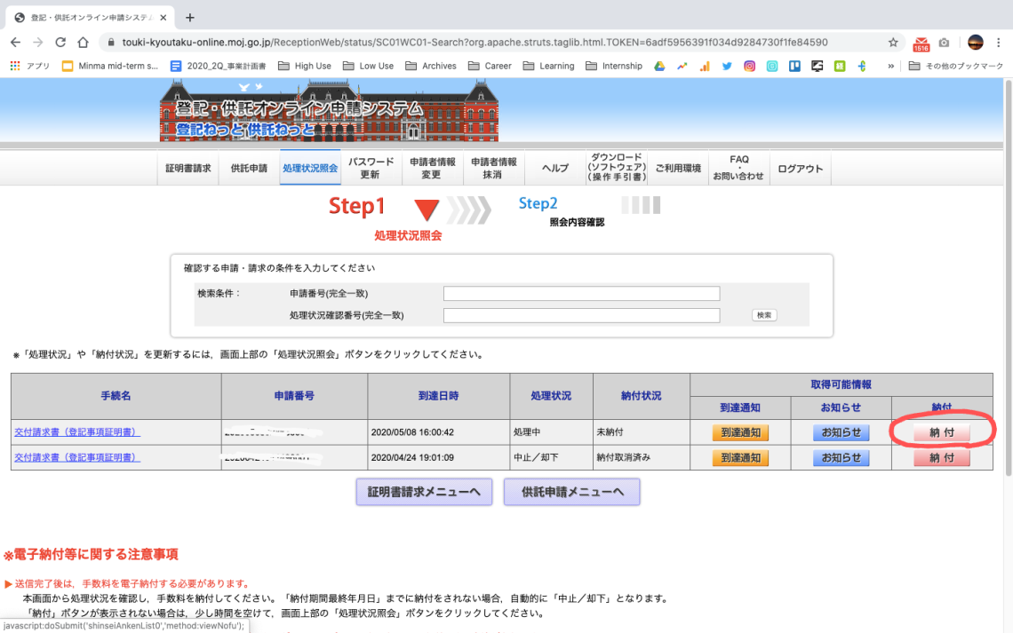Switch to the 証明書請求 tab

(x=187, y=168)
